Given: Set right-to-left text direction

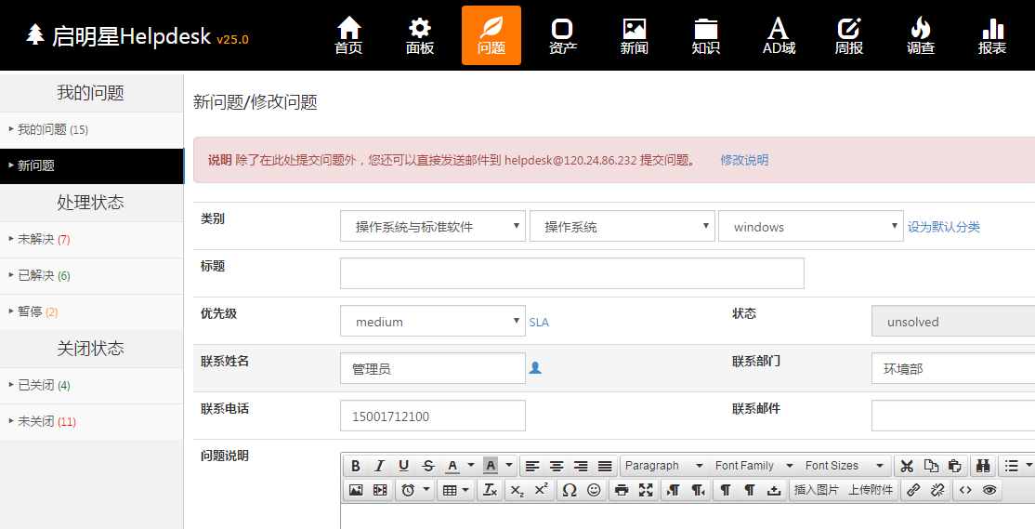Looking at the screenshot, I should pos(698,490).
